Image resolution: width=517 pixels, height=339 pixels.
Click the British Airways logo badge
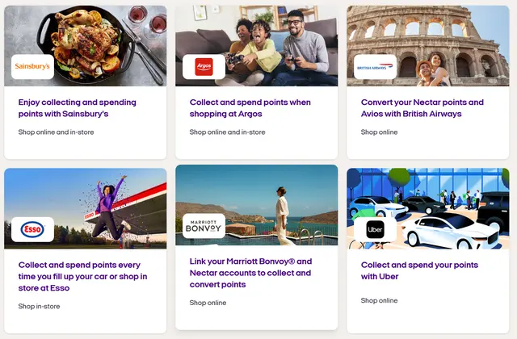coord(375,66)
